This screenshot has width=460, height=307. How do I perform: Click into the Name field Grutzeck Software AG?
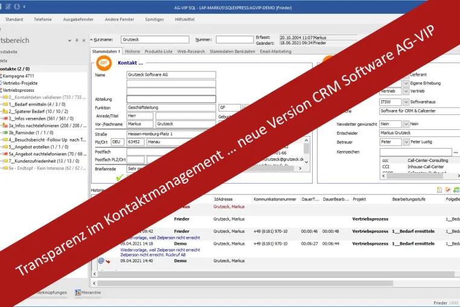[171, 74]
